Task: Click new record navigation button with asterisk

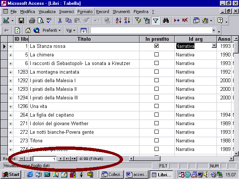Action: click(x=74, y=159)
